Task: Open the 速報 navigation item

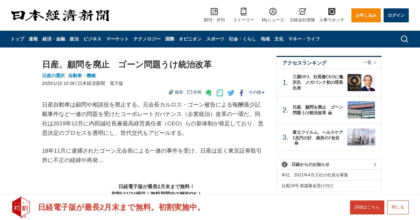Action: 33,39
